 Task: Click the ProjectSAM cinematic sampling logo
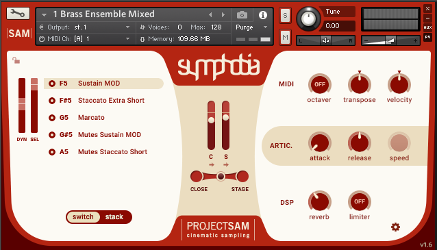click(218, 229)
